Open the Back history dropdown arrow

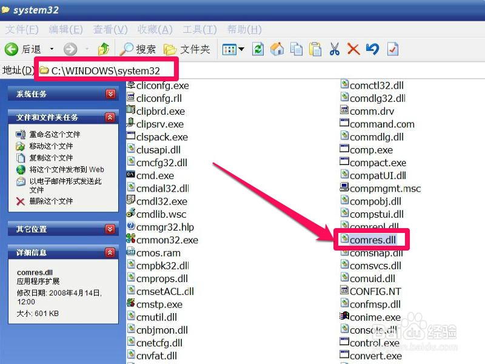(52, 49)
